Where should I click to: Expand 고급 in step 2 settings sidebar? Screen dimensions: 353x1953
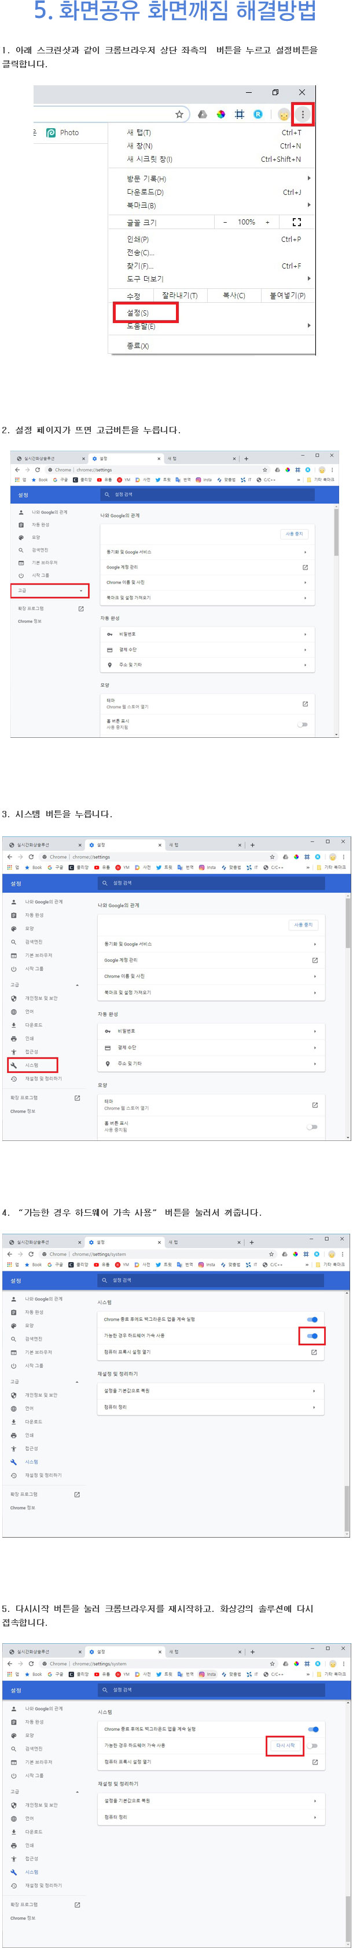pos(50,590)
